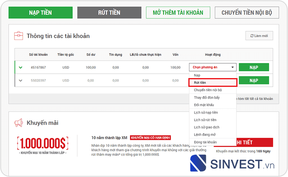Open MỞ THÊM TÀI KHOẢN
Viewport: 288px width, 177px height.
[x=178, y=13]
